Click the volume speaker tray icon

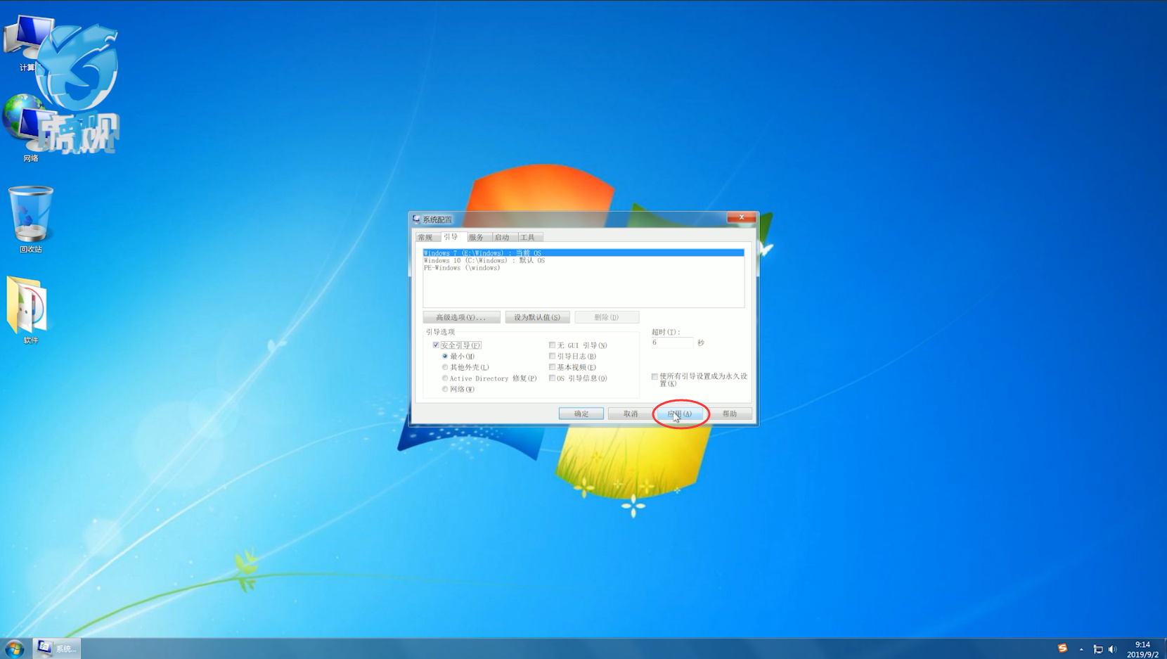(1112, 649)
